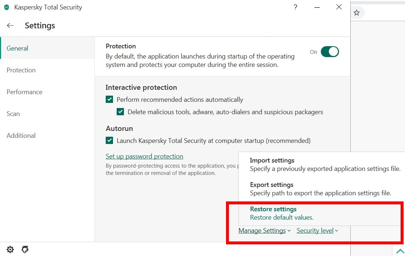Uncheck Perform recommended actions automatically

pyautogui.click(x=109, y=100)
